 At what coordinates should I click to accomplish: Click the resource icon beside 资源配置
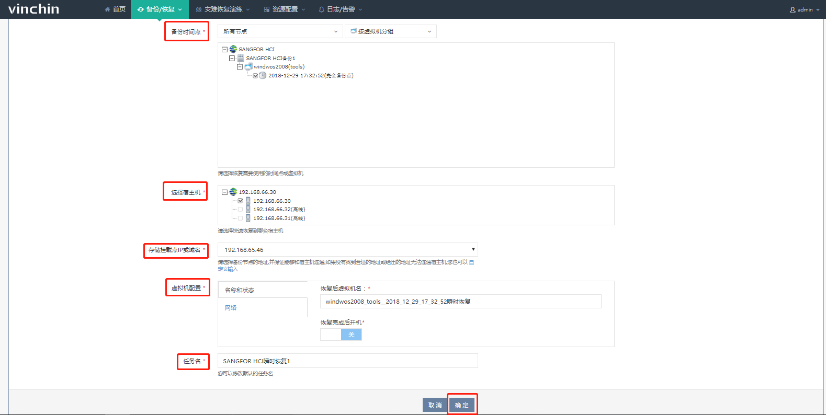tap(267, 9)
